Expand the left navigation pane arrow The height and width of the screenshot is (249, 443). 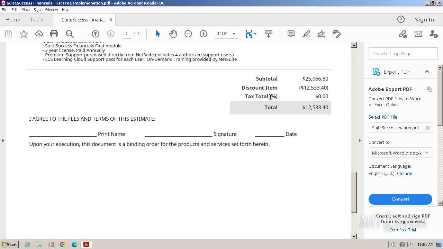pos(3,140)
